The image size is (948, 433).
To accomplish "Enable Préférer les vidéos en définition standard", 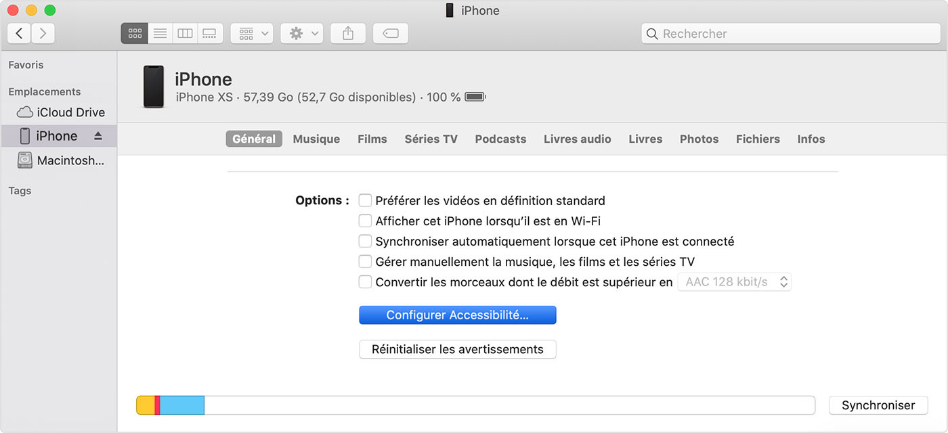I will (x=365, y=200).
